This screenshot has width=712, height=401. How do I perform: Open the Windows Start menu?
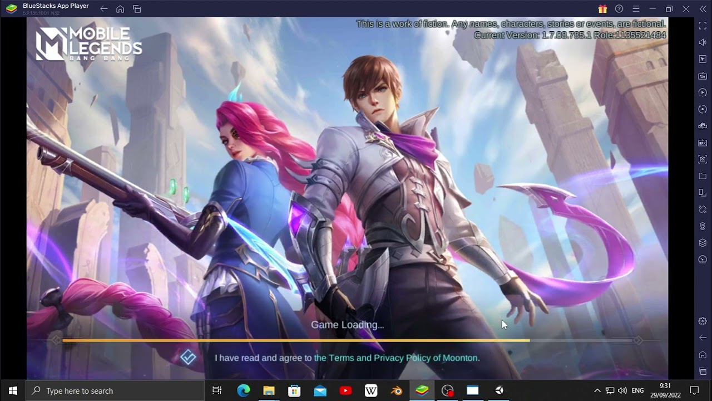[13, 390]
